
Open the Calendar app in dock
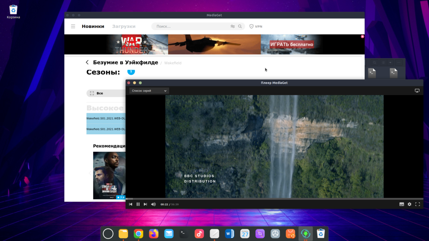(245, 234)
